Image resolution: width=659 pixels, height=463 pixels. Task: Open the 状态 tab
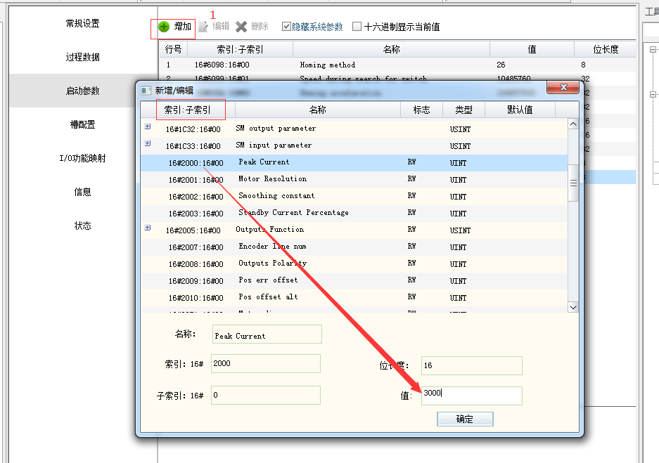pyautogui.click(x=83, y=226)
